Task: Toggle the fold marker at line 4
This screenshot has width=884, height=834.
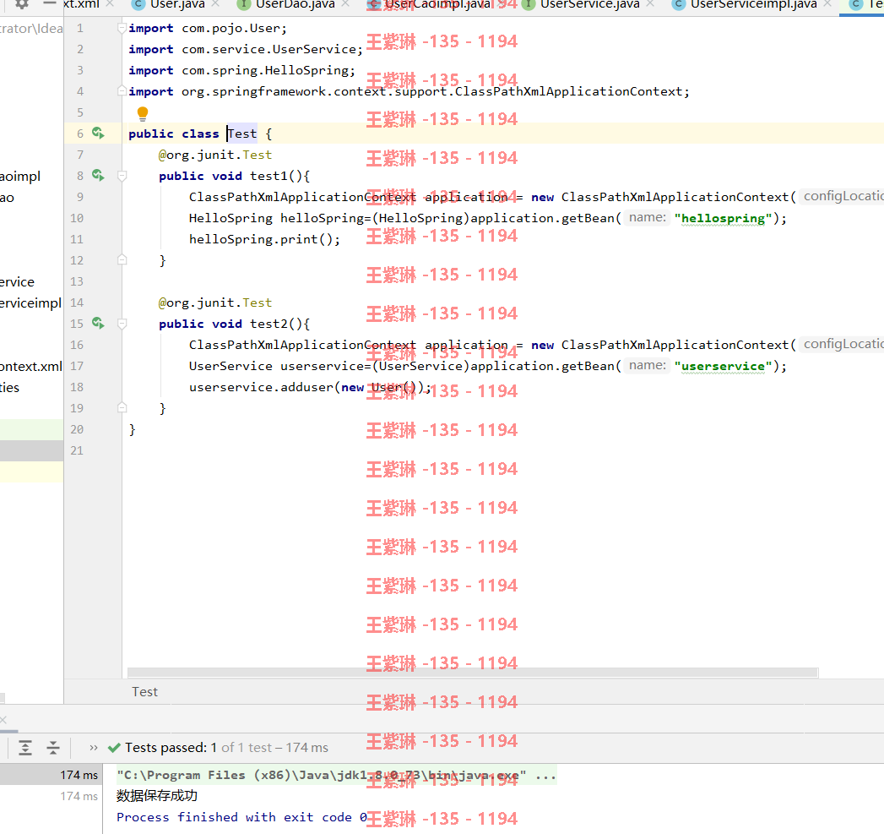Action: pos(122,91)
